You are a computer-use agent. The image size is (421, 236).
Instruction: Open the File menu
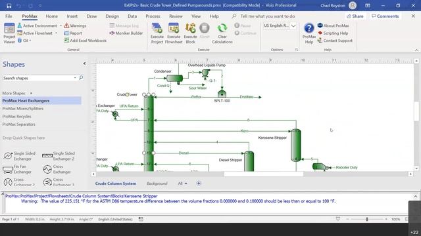[x=9, y=16]
